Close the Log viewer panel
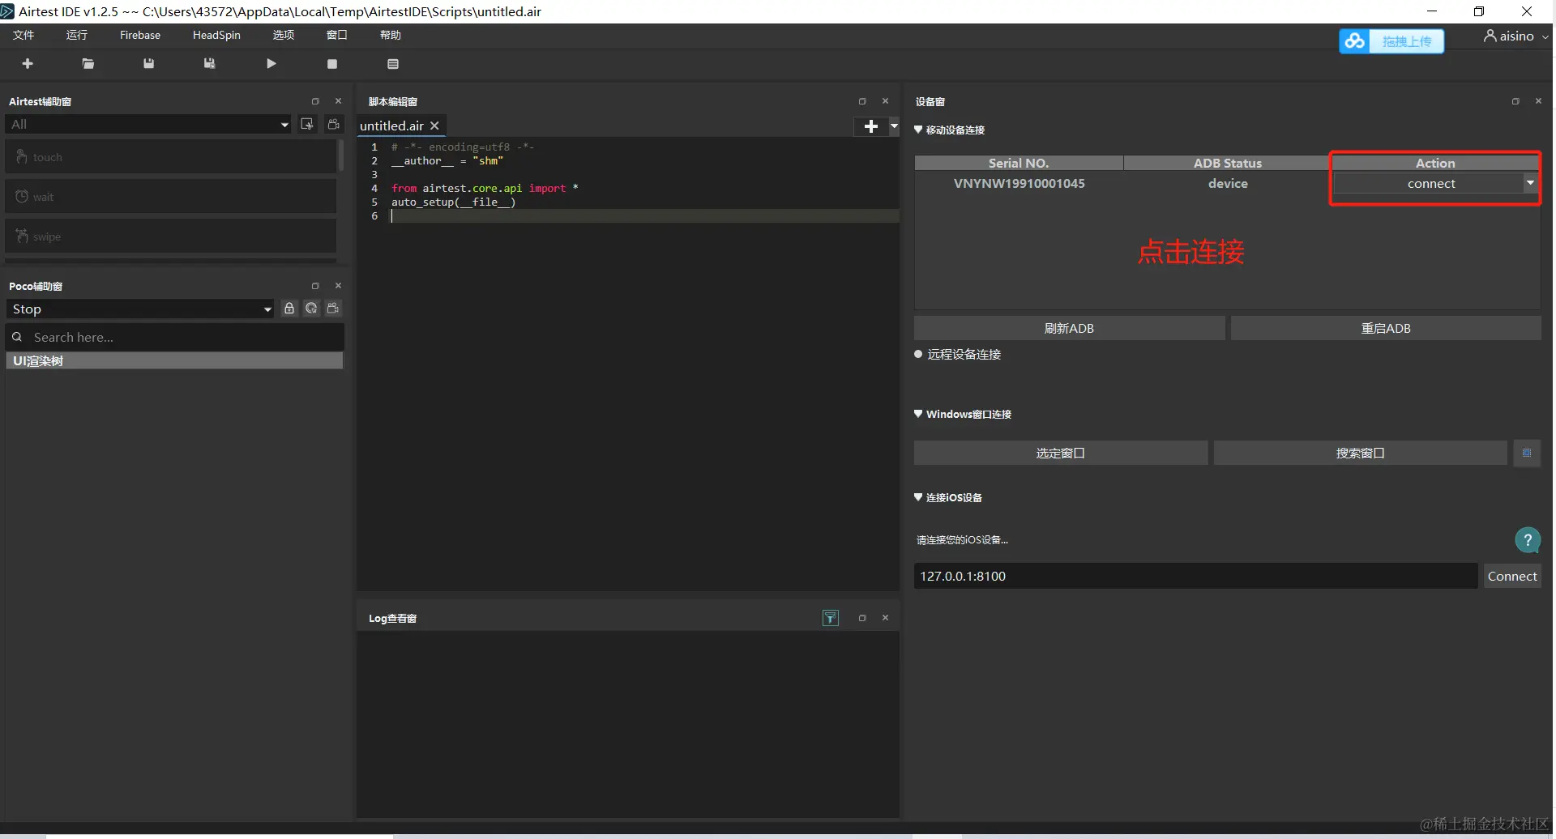The image size is (1556, 839). [886, 618]
